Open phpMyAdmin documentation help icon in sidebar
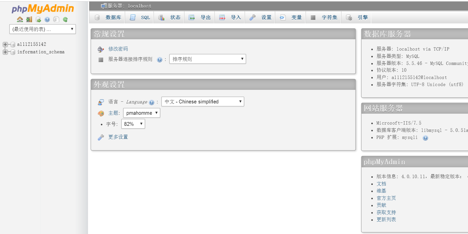 [47, 19]
